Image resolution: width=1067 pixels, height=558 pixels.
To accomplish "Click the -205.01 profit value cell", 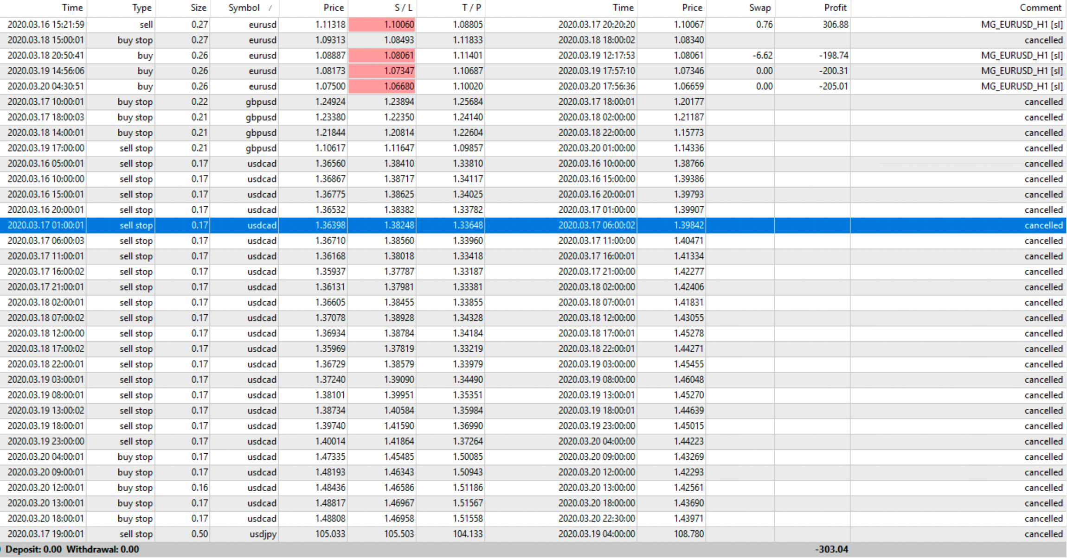I will pyautogui.click(x=833, y=86).
